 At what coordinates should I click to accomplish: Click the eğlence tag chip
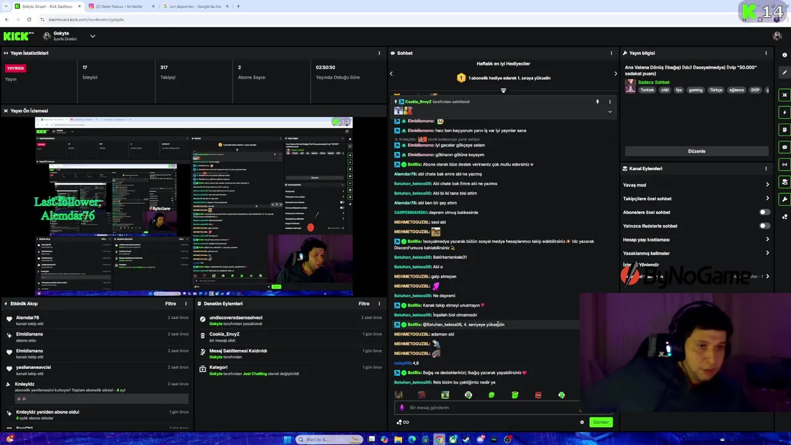(x=737, y=90)
